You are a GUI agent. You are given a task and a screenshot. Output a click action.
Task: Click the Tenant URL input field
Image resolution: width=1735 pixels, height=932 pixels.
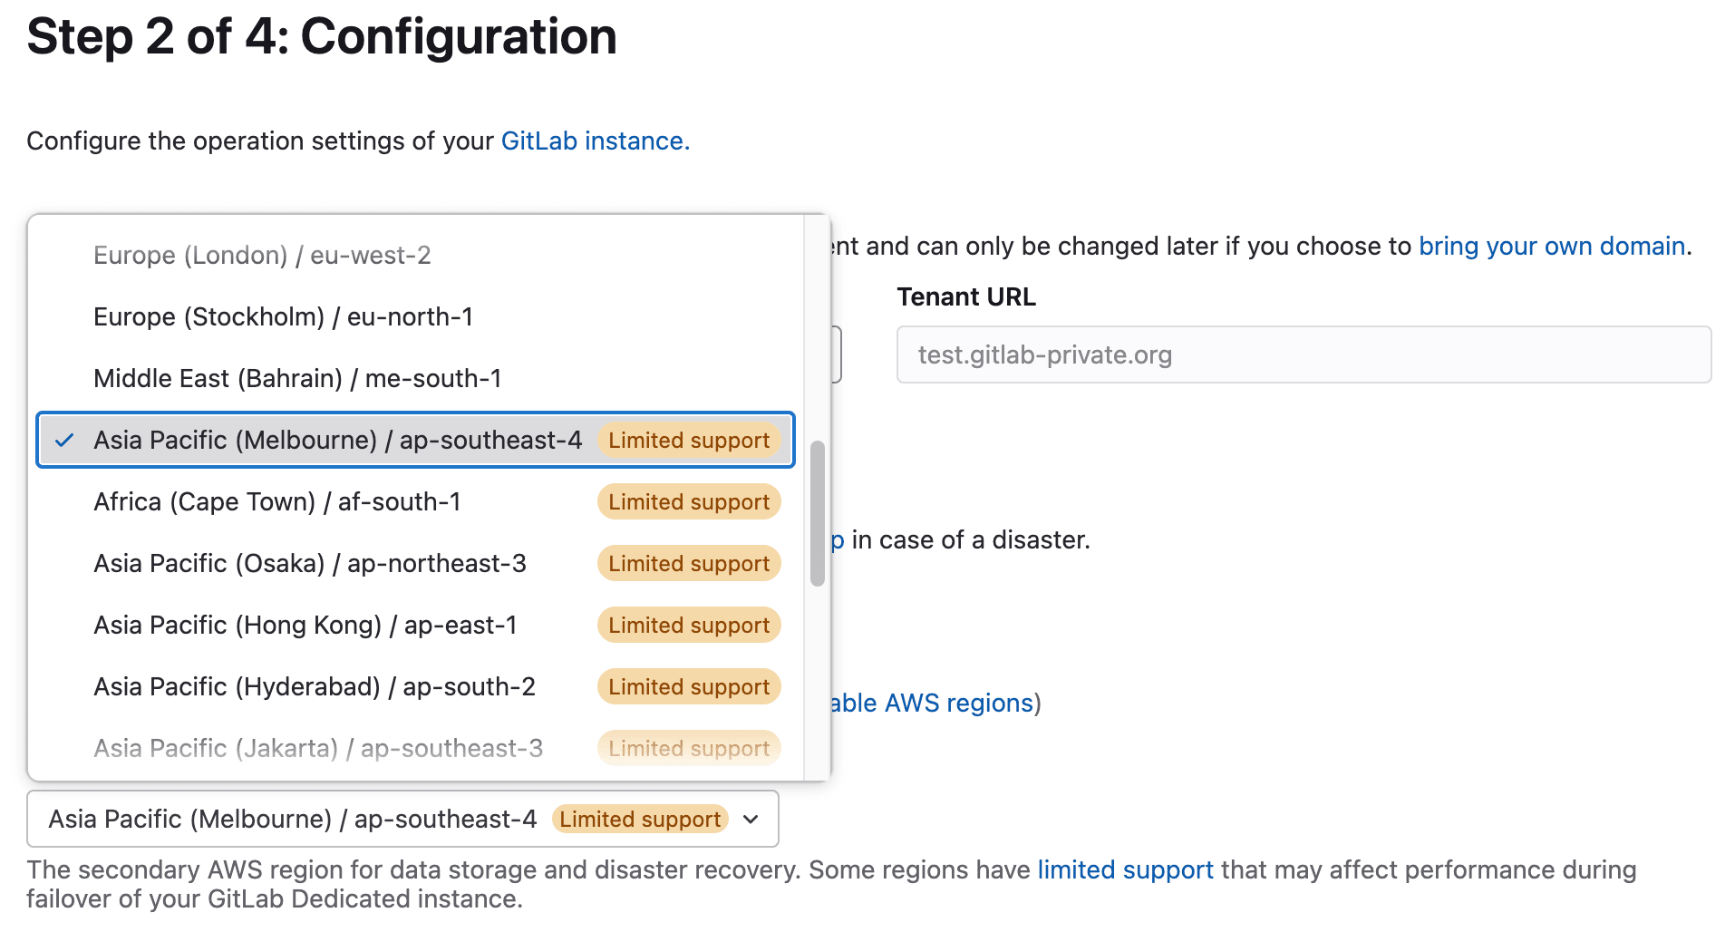click(x=1304, y=354)
